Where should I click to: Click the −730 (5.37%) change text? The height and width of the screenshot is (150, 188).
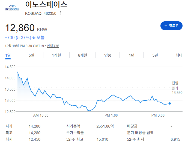(x=18, y=38)
